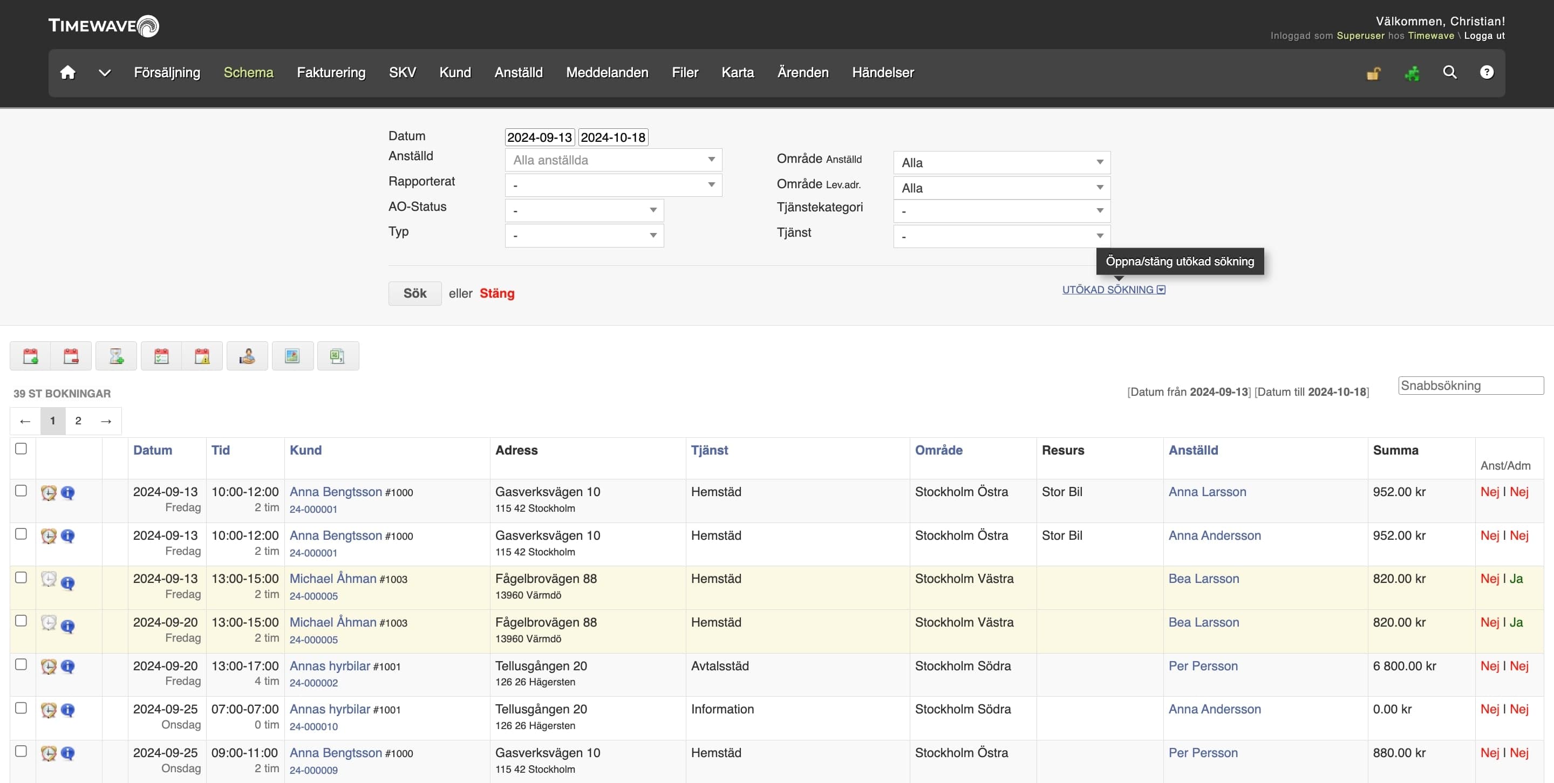
Task: Open the SKV menu
Action: [403, 72]
